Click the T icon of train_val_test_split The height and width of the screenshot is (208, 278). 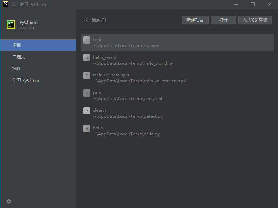click(x=87, y=75)
